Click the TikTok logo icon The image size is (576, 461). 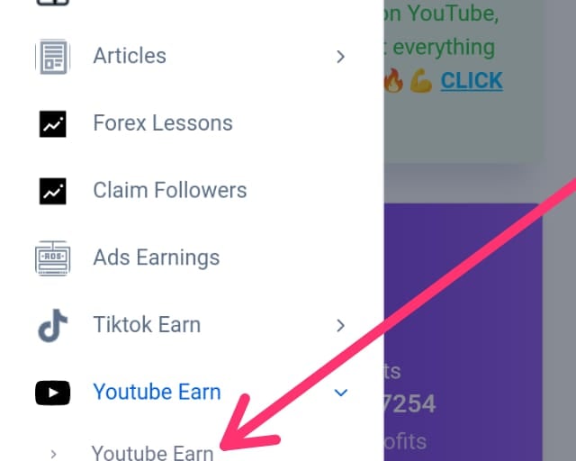click(53, 325)
